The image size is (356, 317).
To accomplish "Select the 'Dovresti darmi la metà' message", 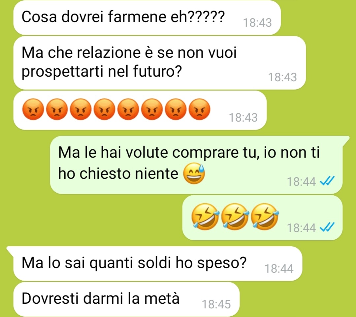I will tap(126, 299).
